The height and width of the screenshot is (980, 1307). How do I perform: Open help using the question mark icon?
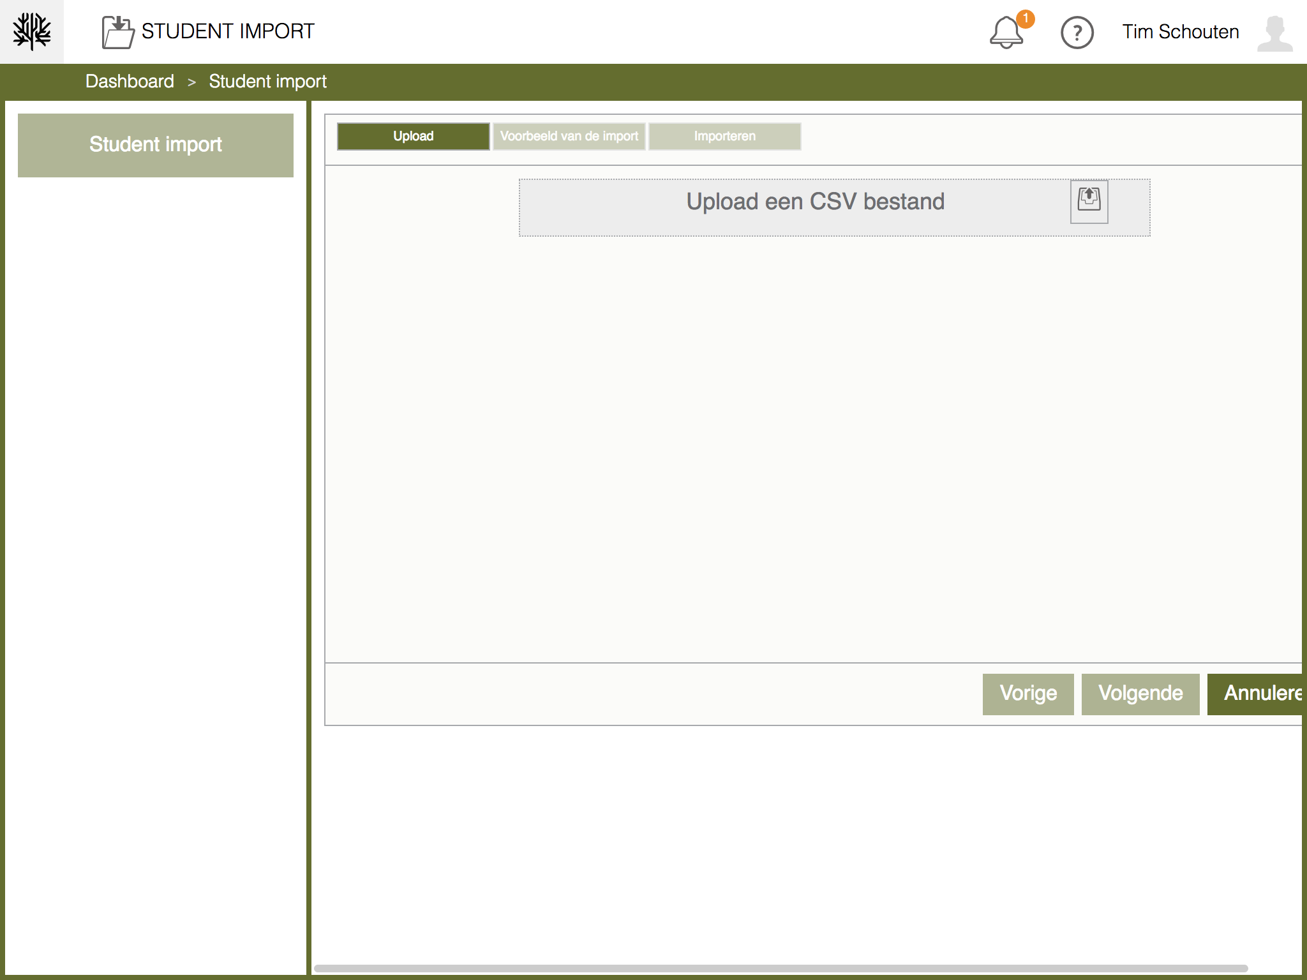pyautogui.click(x=1077, y=33)
